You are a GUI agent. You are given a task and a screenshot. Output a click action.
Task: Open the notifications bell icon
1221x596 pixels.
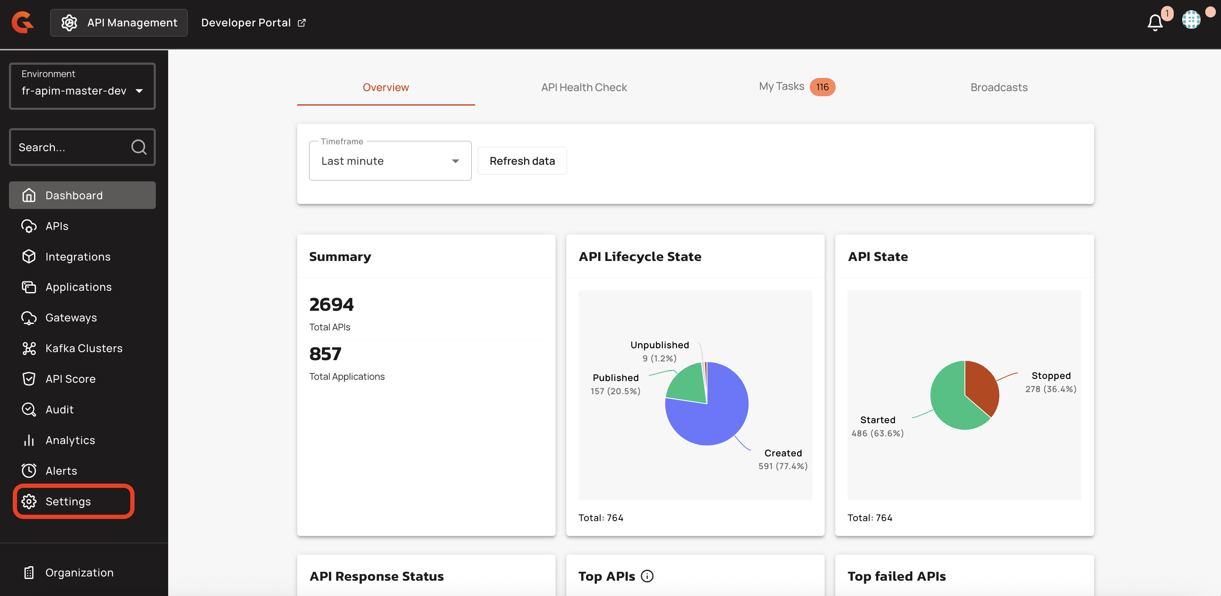coord(1155,22)
